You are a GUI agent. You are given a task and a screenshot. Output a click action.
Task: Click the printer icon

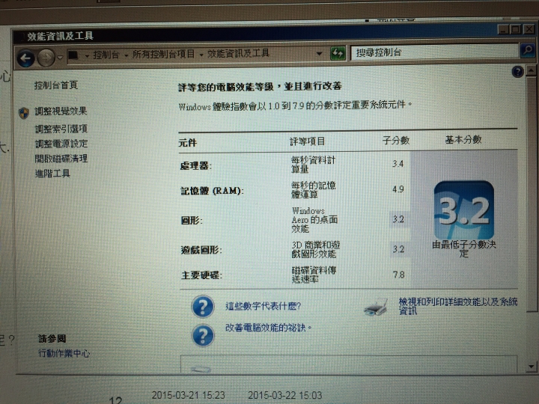click(x=376, y=307)
